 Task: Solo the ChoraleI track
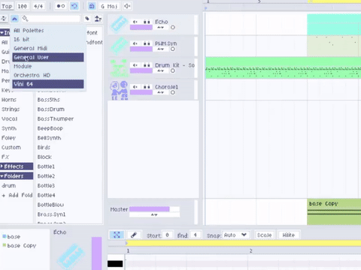[147, 87]
